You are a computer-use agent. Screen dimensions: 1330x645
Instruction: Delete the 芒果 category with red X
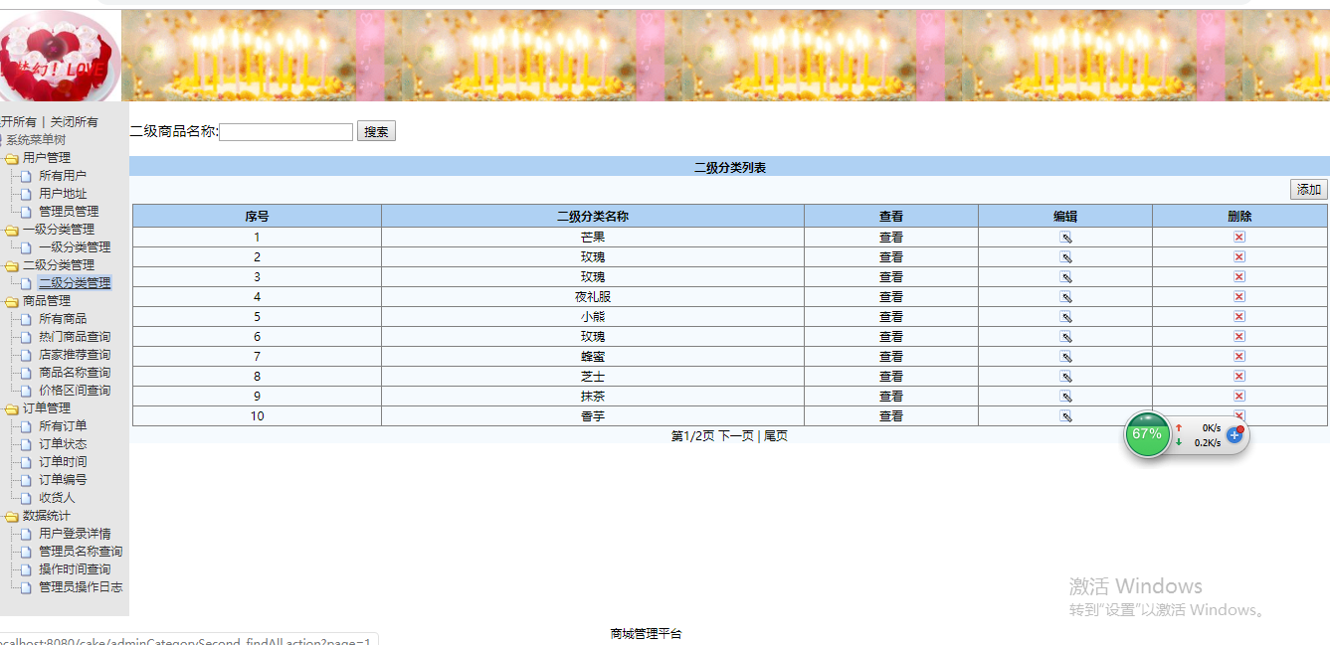click(x=1239, y=237)
